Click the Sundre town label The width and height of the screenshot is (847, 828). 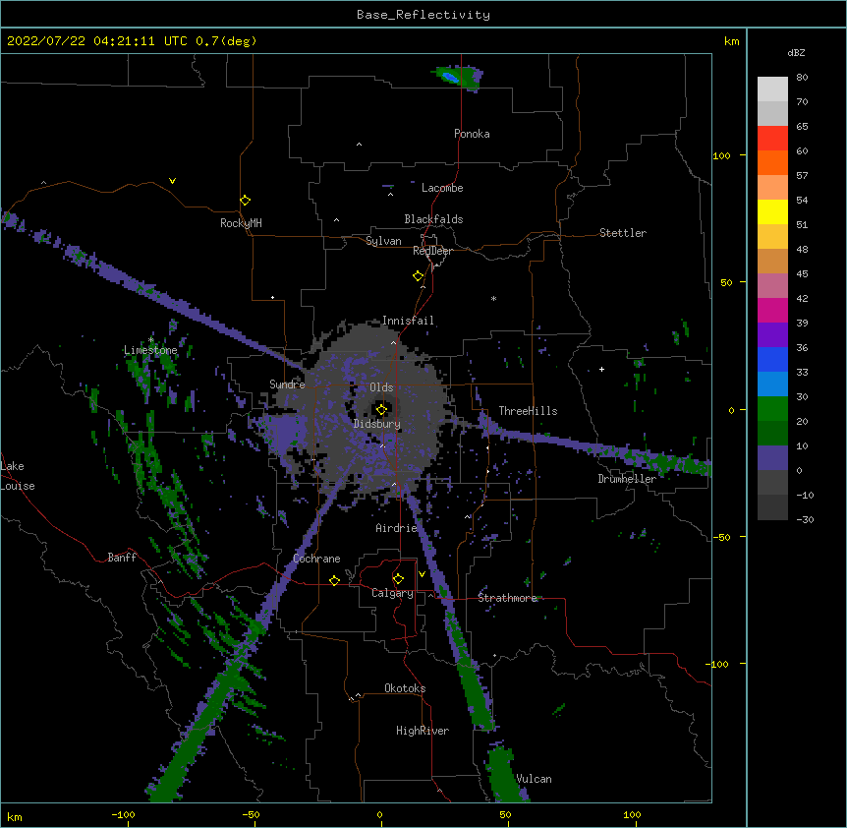(x=287, y=384)
